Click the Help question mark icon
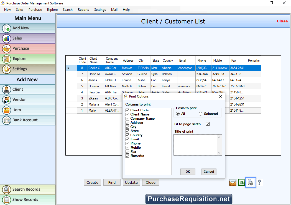291x205 pixels. click(259, 182)
